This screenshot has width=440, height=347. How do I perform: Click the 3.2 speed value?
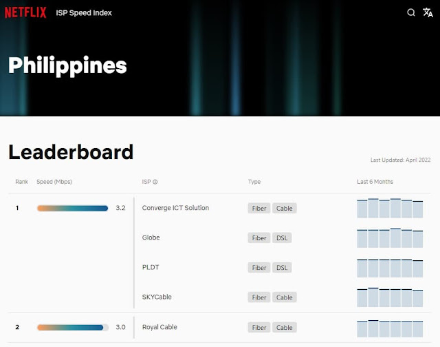120,208
